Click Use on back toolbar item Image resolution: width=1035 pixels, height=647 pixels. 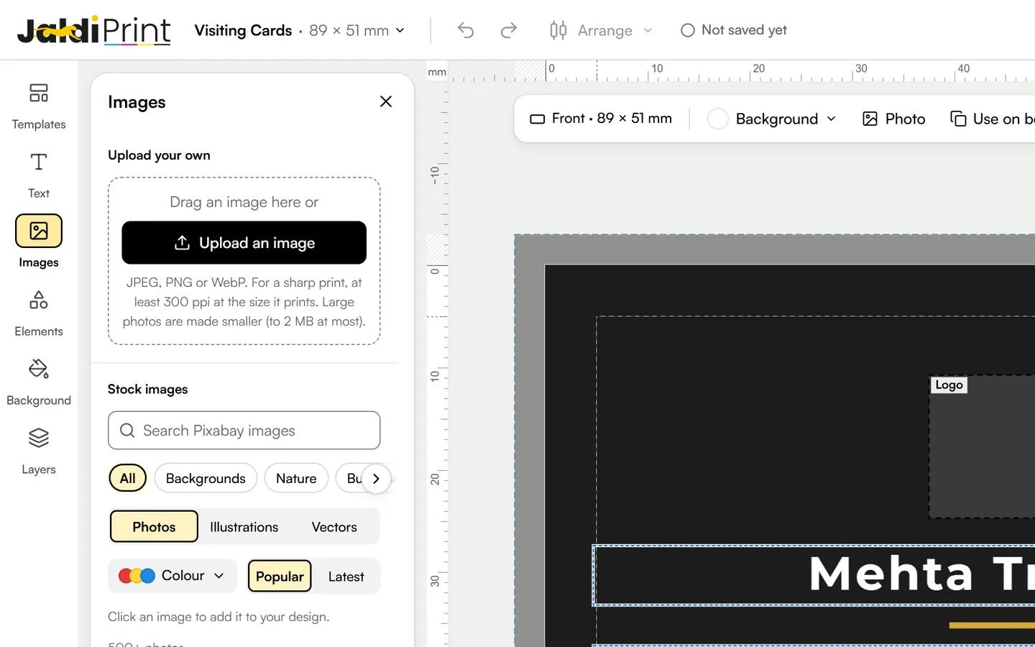pyautogui.click(x=992, y=119)
